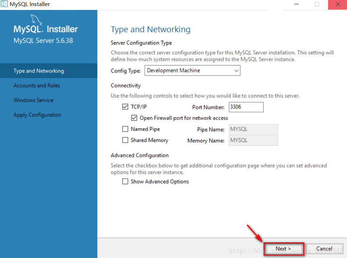Open the Config Type dropdown
347x258 pixels.
[x=192, y=70]
